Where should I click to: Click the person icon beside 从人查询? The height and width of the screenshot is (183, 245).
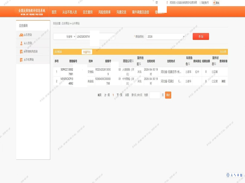[21, 43]
